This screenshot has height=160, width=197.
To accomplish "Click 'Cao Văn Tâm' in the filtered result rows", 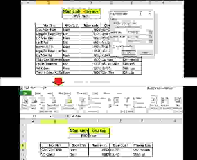I will 52,150.
